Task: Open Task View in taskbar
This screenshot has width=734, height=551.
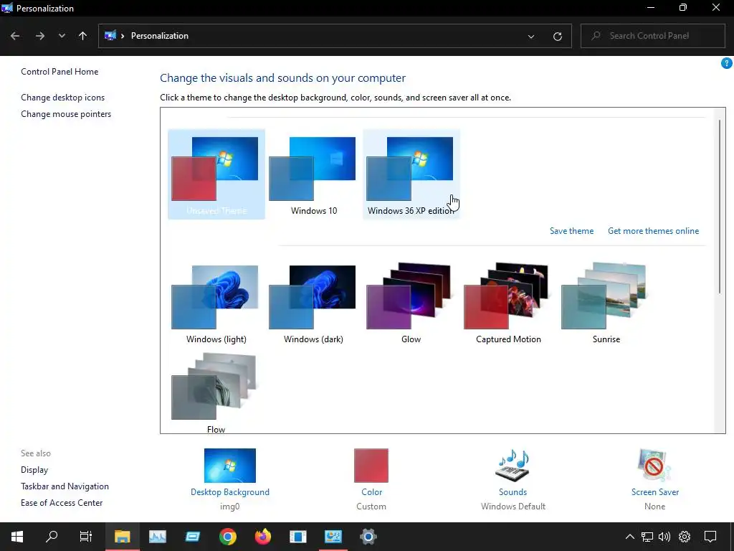Action: pyautogui.click(x=86, y=537)
